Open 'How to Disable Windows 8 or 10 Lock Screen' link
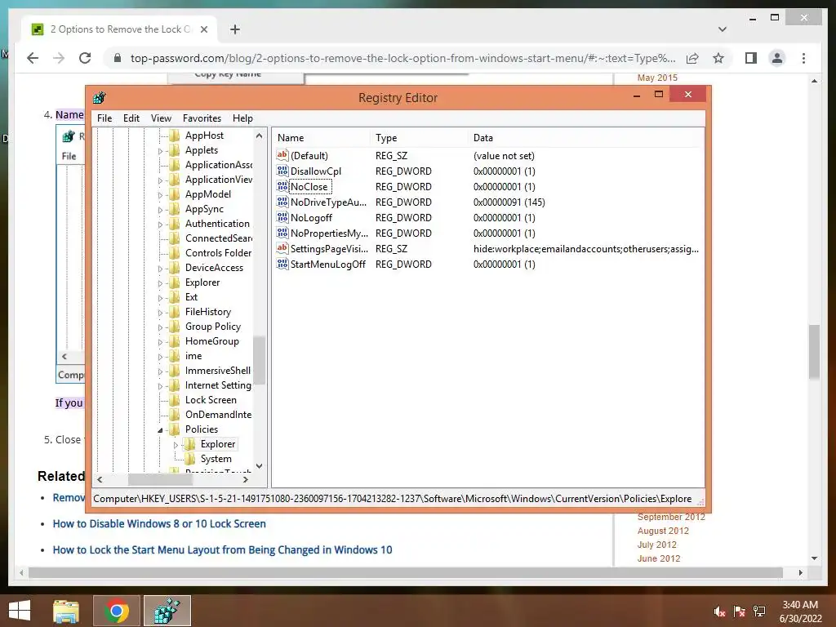This screenshot has height=627, width=836. (x=159, y=523)
